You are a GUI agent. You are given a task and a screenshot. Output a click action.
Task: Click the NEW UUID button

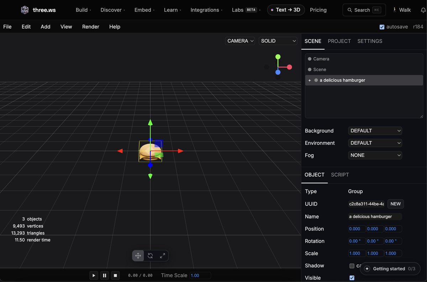pyautogui.click(x=395, y=204)
